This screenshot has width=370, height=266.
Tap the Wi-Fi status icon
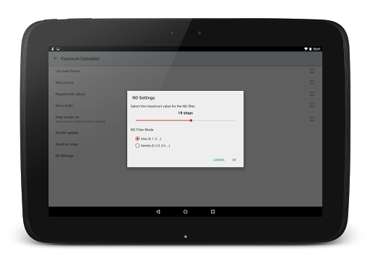click(306, 49)
